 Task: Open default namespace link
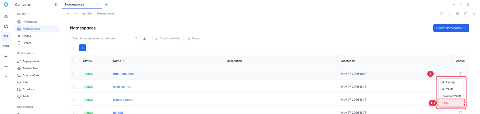pos(118,113)
